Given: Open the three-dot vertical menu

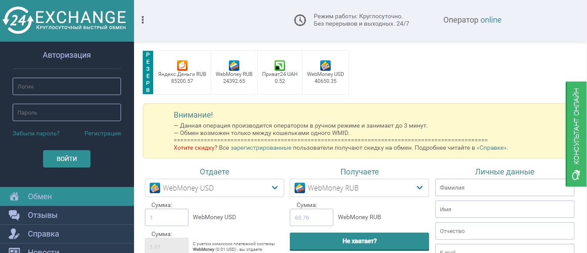Looking at the screenshot, I should (x=143, y=20).
